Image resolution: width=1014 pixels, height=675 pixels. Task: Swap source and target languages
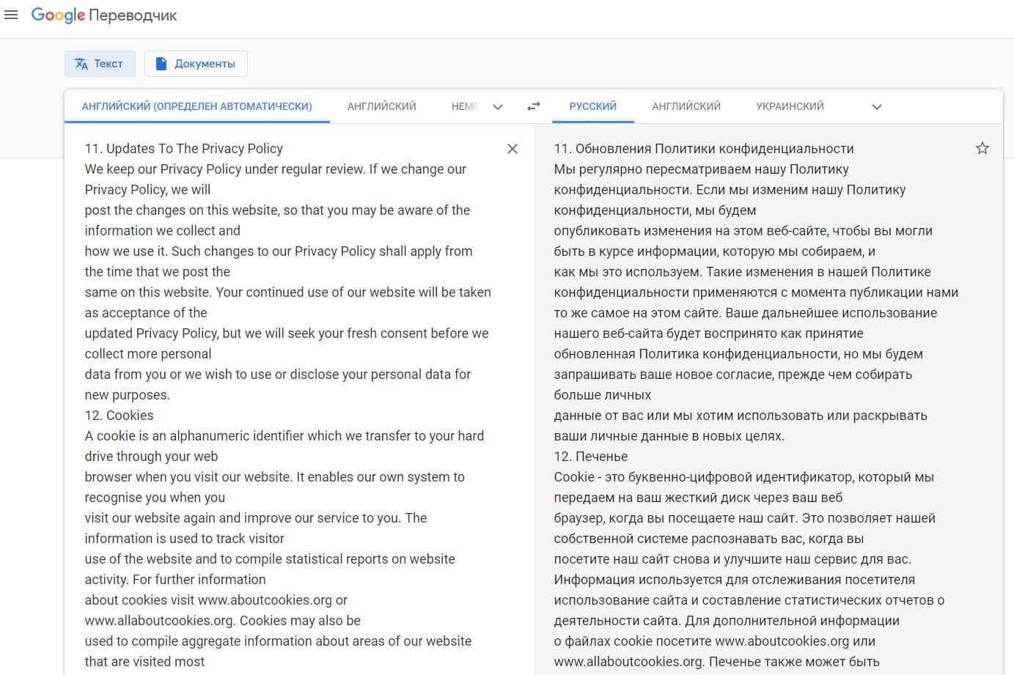click(x=534, y=106)
